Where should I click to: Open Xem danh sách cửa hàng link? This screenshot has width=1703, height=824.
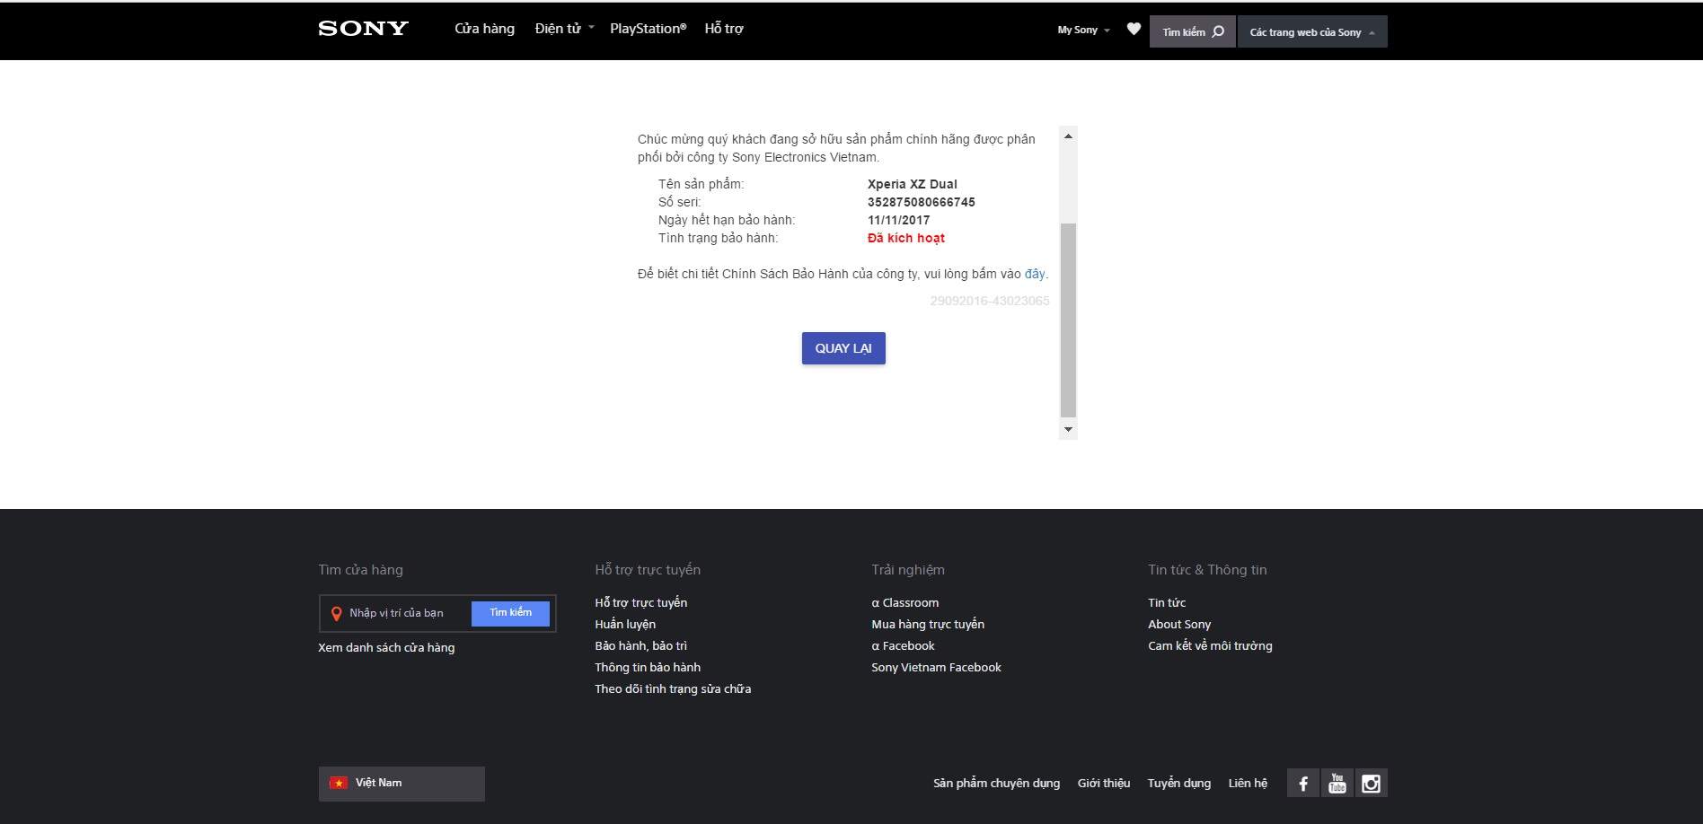coord(386,647)
